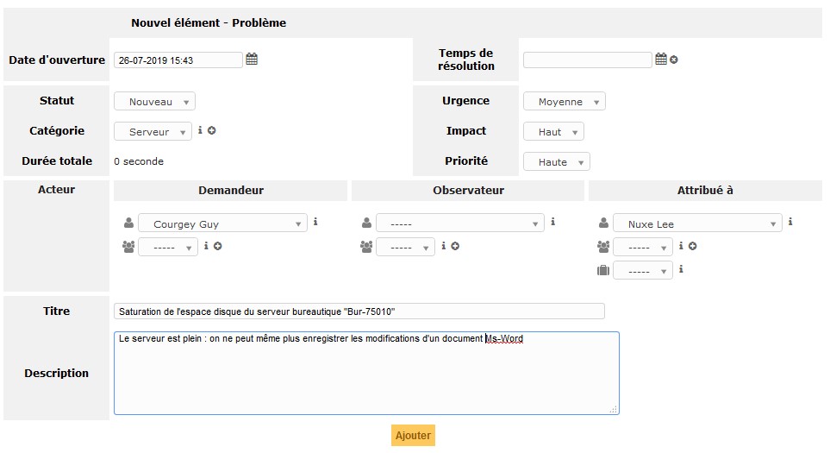Open the Impact dropdown showing Haut
This screenshot has height=453, width=830.
(553, 131)
